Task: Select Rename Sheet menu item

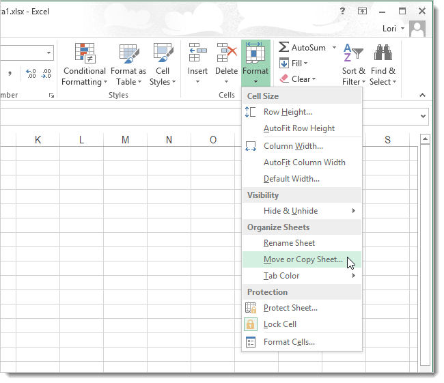Action: pyautogui.click(x=289, y=243)
